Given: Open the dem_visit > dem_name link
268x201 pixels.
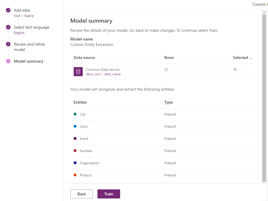Looking at the screenshot, I should (103, 74).
